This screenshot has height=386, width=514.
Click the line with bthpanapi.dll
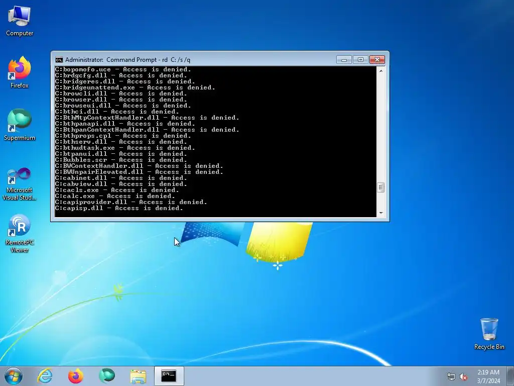click(x=124, y=124)
